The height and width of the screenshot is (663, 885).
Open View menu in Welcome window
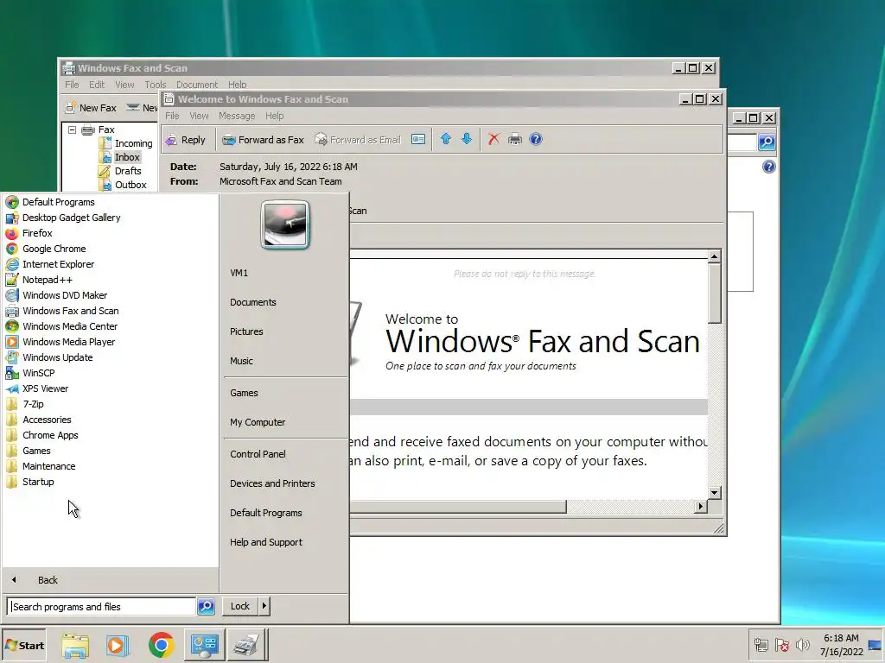click(x=199, y=116)
